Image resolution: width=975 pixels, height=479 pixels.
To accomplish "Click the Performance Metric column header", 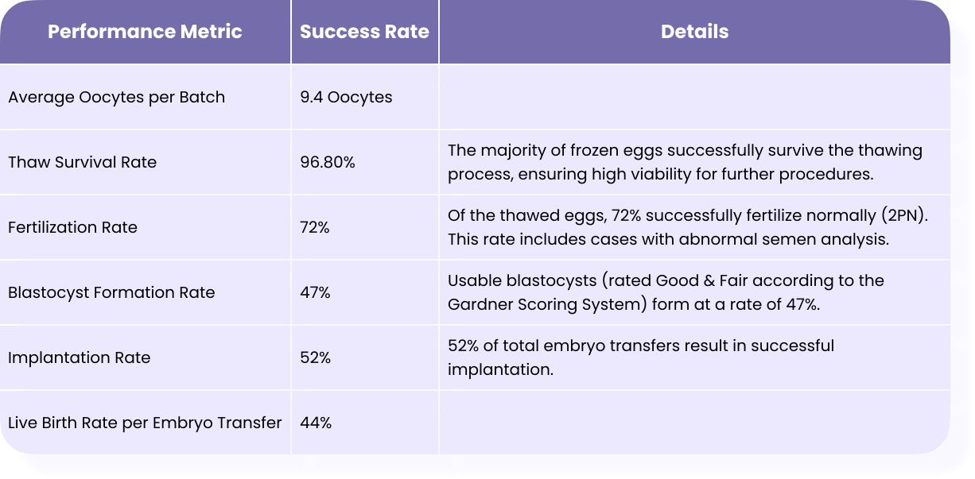I will [145, 33].
